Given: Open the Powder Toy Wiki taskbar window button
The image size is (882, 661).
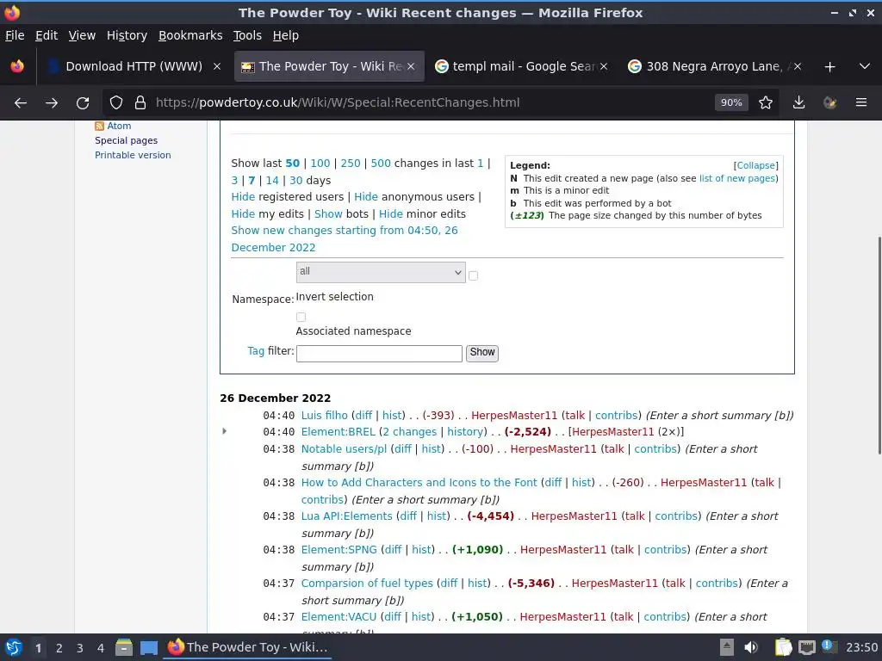Looking at the screenshot, I should [x=247, y=647].
